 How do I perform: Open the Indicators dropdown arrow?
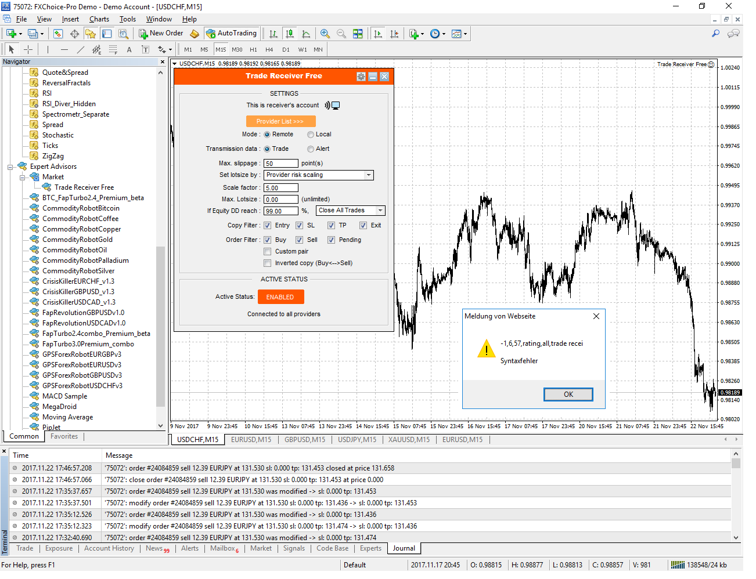point(422,34)
